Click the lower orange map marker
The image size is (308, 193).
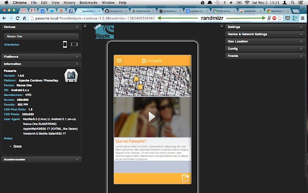[x=140, y=87]
